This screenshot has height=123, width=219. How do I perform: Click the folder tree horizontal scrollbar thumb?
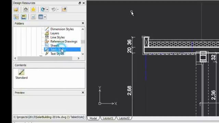pos(45,58)
